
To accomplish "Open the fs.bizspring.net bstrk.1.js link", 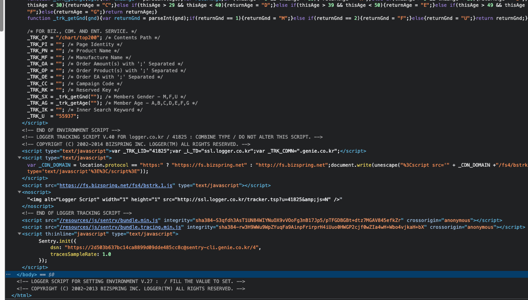I will click(116, 186).
